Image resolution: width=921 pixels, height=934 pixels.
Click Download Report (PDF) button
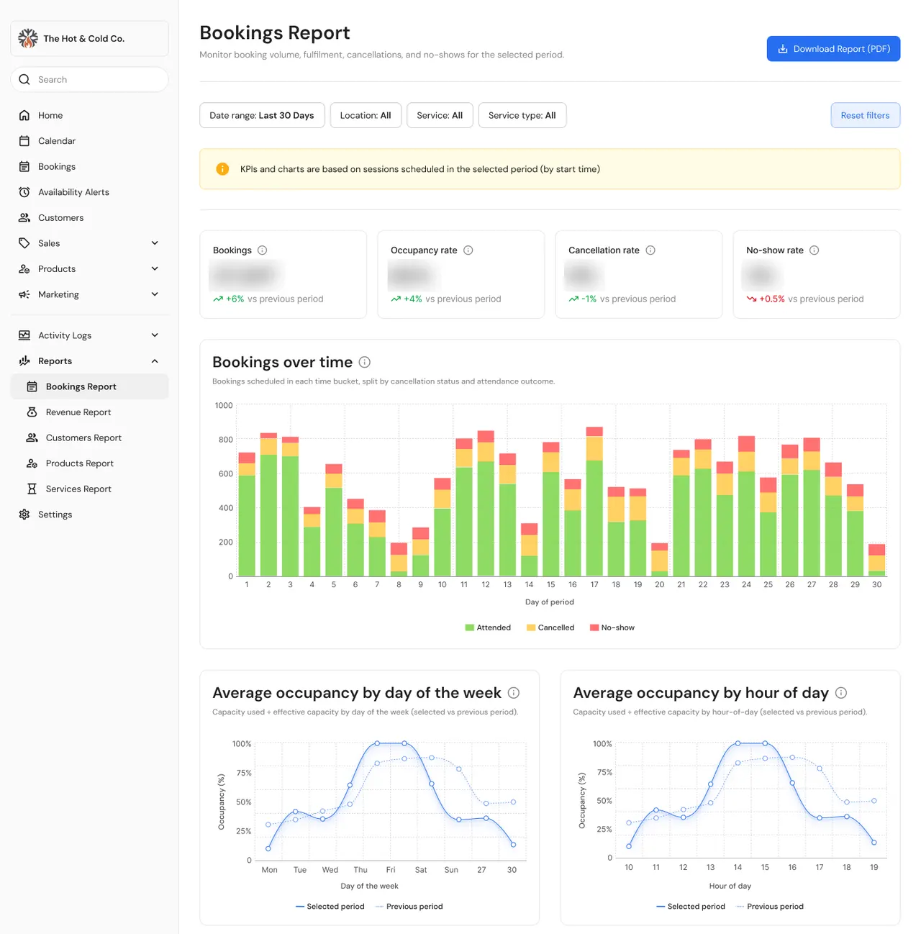[833, 49]
